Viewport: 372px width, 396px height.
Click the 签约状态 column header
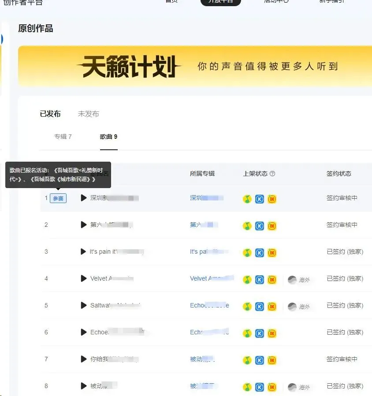[339, 174]
